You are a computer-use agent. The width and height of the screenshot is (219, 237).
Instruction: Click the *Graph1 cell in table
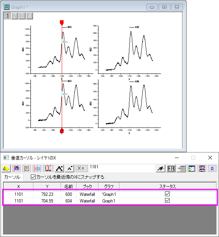click(x=109, y=194)
